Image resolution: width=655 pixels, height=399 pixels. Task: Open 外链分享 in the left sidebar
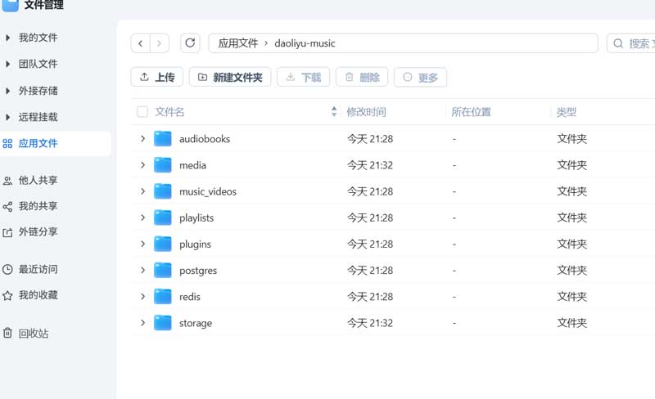click(38, 232)
